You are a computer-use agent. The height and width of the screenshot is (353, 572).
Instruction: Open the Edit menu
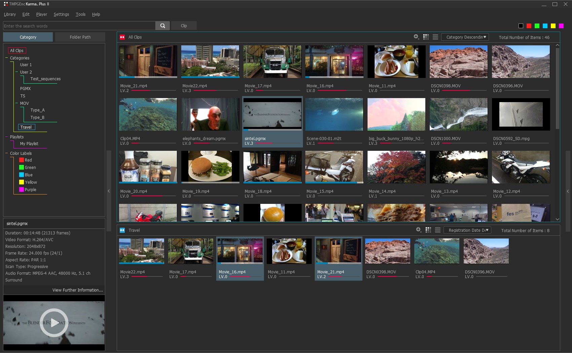click(26, 14)
